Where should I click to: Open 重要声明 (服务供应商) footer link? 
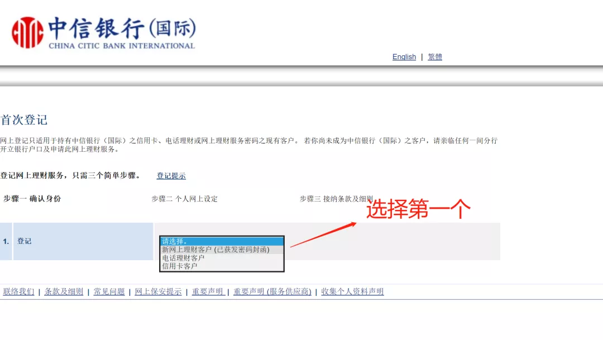click(x=272, y=291)
